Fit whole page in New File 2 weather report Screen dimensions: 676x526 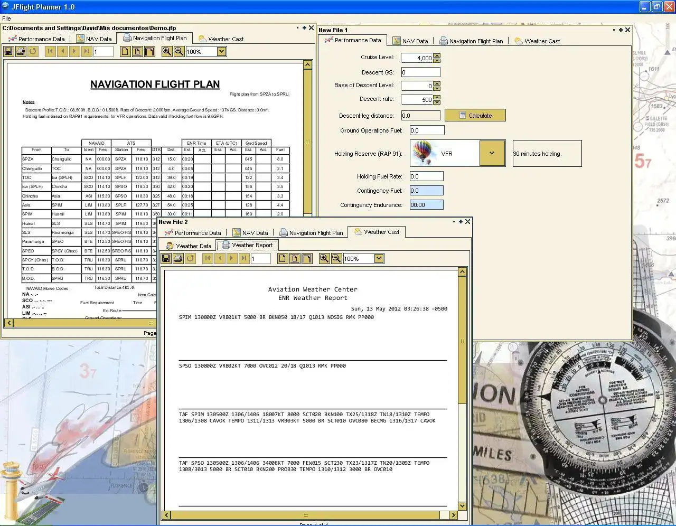[x=295, y=258]
